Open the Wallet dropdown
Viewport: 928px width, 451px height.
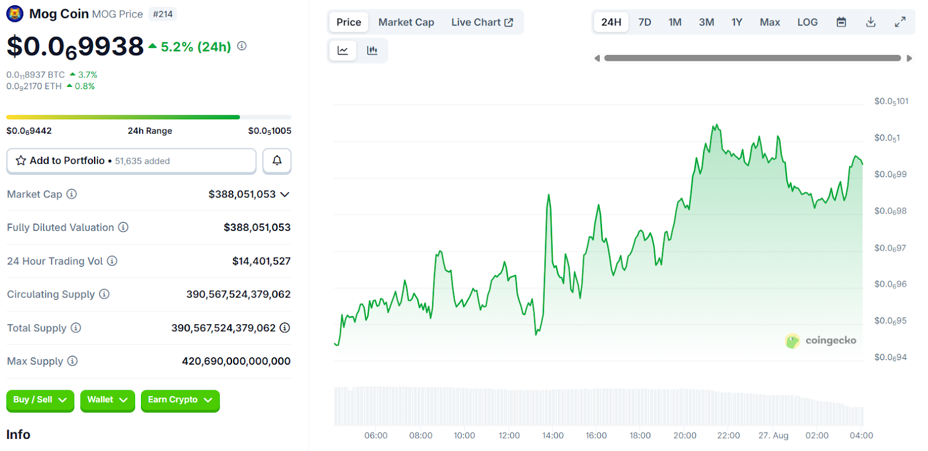click(x=107, y=400)
